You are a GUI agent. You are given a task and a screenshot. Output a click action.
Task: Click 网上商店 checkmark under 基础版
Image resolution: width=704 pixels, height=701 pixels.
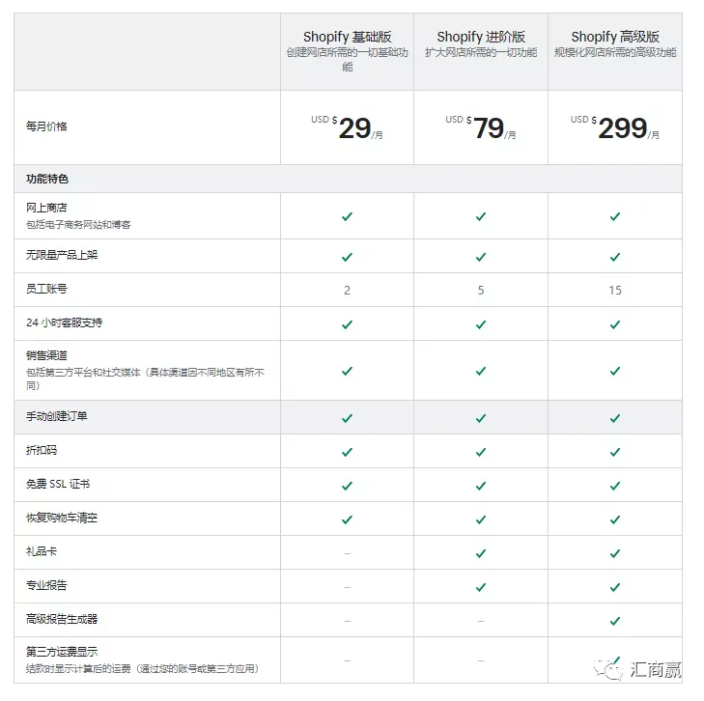coord(347,216)
